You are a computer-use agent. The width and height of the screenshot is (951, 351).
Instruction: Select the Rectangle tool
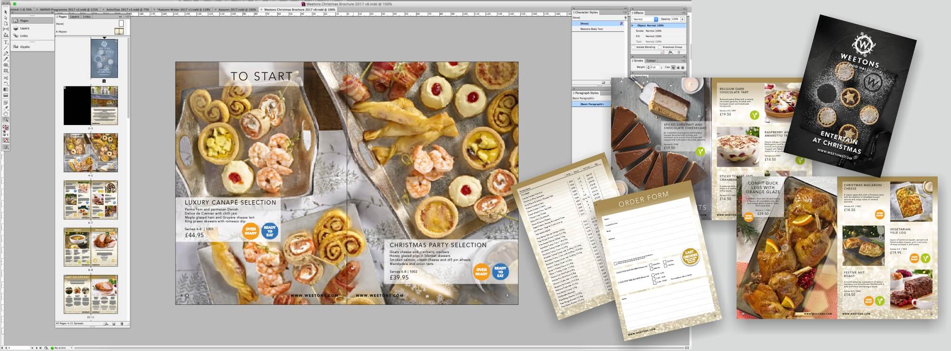[6, 71]
